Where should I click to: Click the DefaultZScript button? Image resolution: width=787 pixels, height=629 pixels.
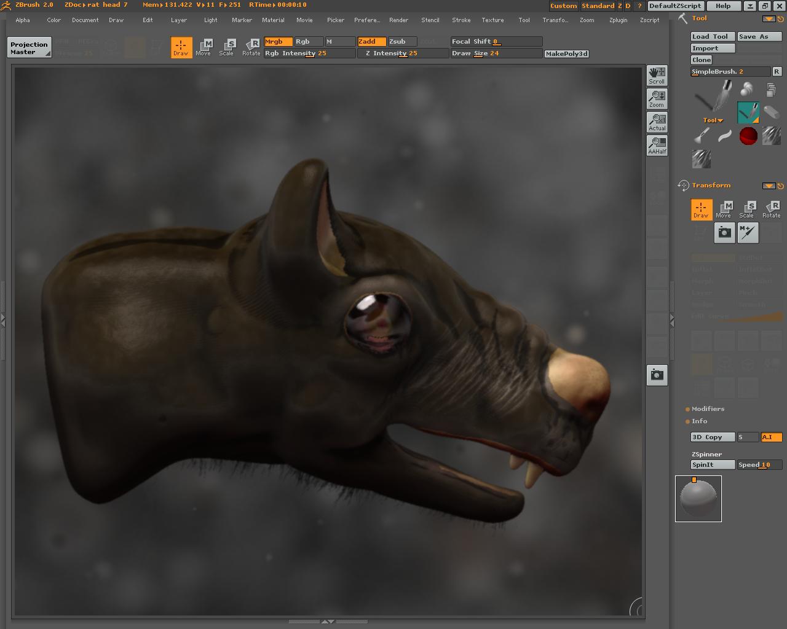pos(676,6)
